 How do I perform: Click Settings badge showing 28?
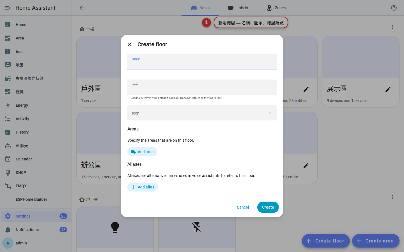point(63,216)
